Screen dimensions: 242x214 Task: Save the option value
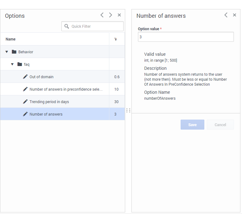click(x=192, y=125)
